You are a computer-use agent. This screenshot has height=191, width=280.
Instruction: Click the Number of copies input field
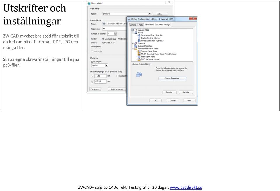111,33
